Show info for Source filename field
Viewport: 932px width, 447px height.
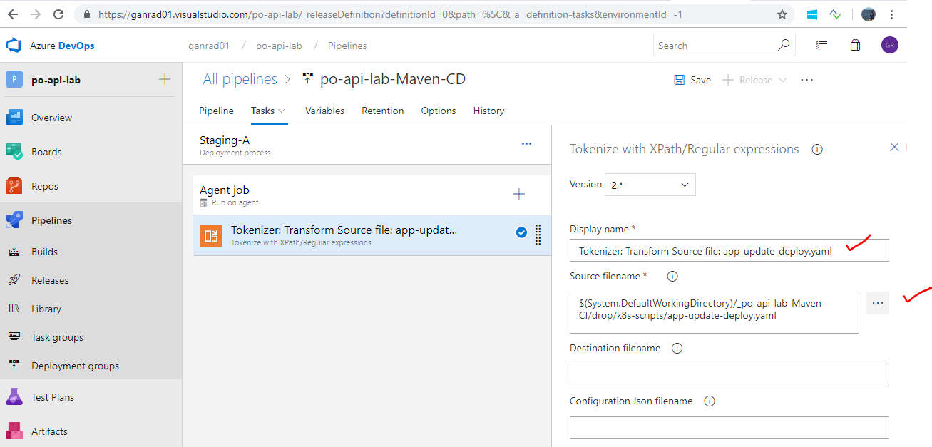(x=672, y=276)
